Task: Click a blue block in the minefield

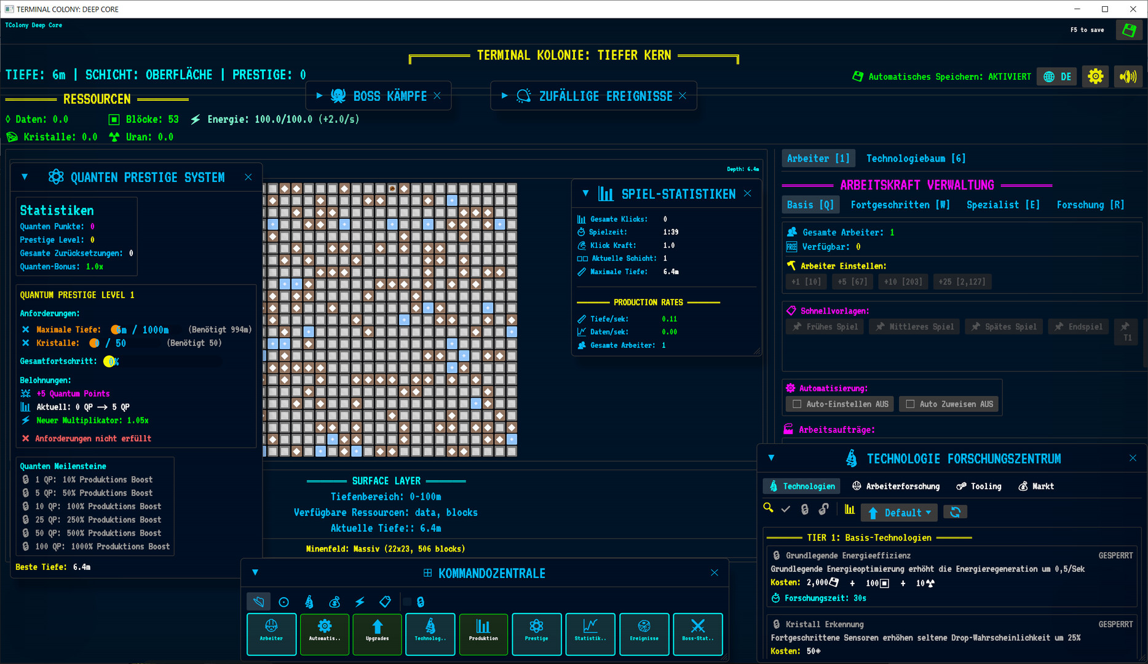Action: 344,224
